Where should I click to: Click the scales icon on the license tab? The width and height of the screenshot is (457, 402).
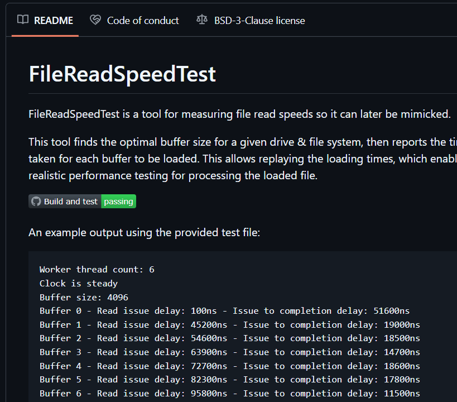[201, 20]
